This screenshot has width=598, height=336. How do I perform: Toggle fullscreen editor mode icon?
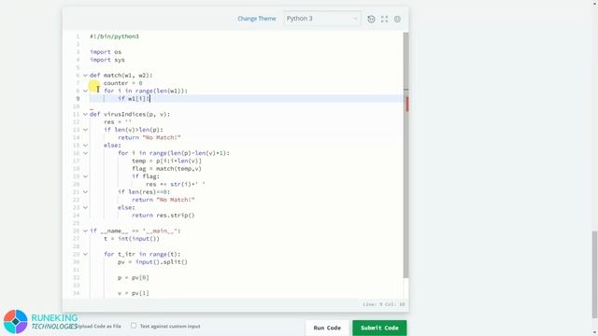point(384,19)
